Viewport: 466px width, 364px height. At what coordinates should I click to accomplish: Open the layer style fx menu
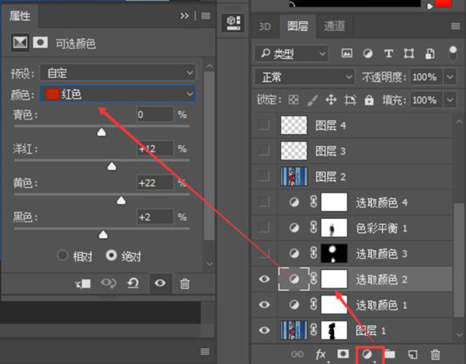pos(321,354)
